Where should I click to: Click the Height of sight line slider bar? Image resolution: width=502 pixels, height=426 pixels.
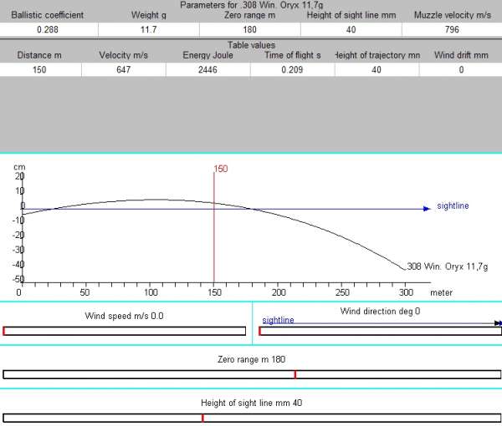pos(251,417)
